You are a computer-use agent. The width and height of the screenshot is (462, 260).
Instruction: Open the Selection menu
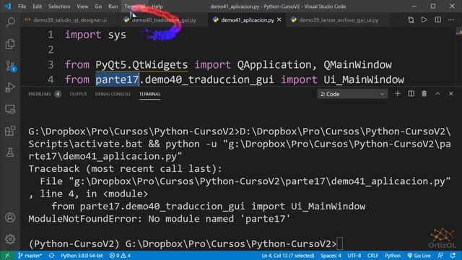(59, 6)
